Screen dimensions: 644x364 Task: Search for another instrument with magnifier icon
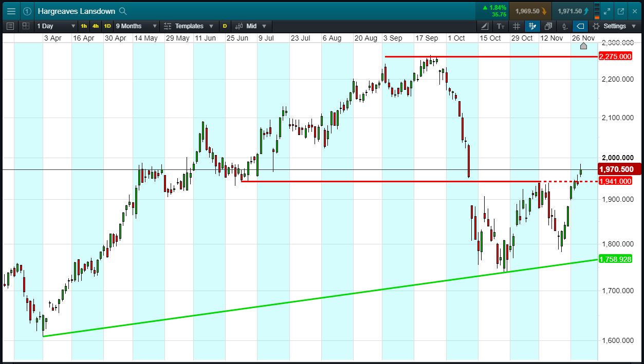(123, 11)
